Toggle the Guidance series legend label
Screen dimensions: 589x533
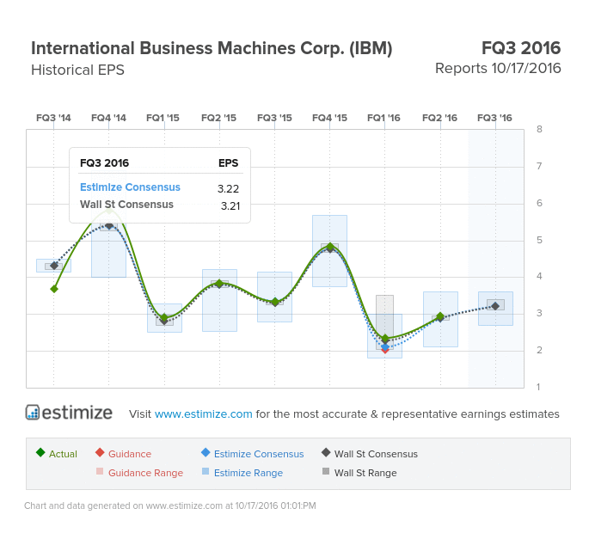click(130, 454)
